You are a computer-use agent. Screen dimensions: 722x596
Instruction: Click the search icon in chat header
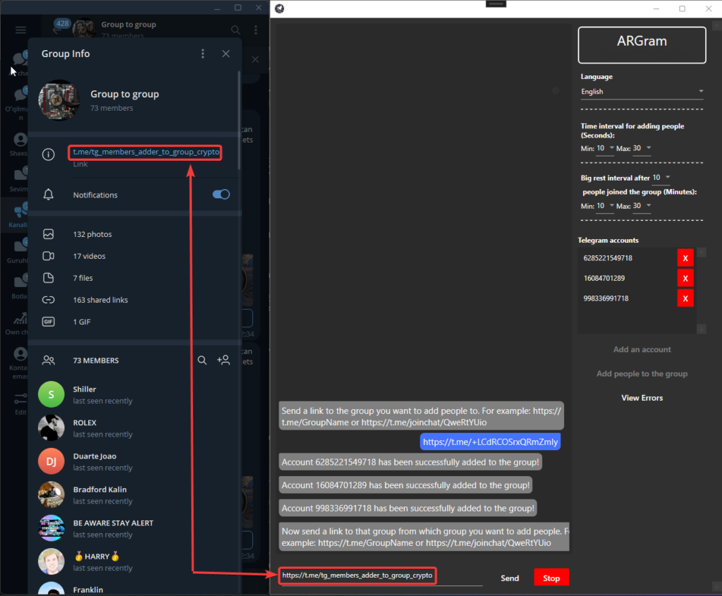pyautogui.click(x=235, y=30)
